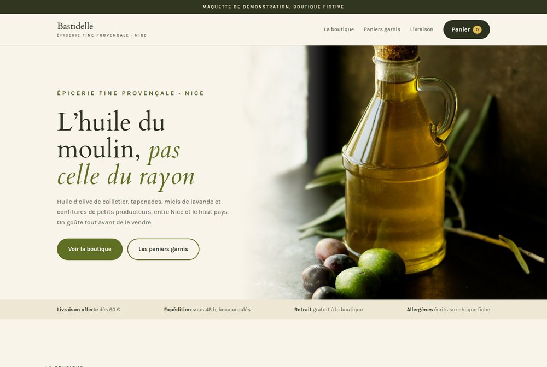Screen dimensions: 547x367
Task: Click the 'Maquette de démonstration' banner text
Action: (273, 7)
